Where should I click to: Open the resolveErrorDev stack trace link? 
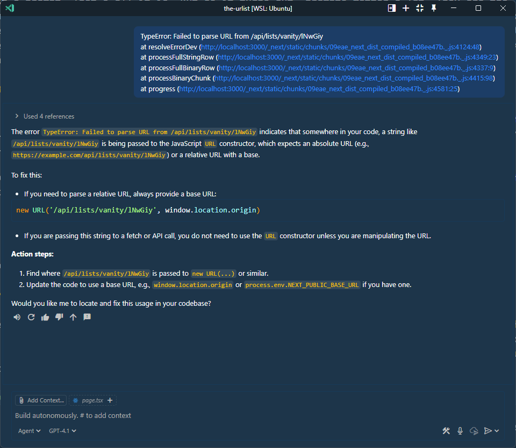[x=340, y=47]
